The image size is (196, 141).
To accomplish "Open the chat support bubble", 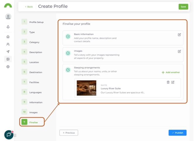I will [9, 135].
